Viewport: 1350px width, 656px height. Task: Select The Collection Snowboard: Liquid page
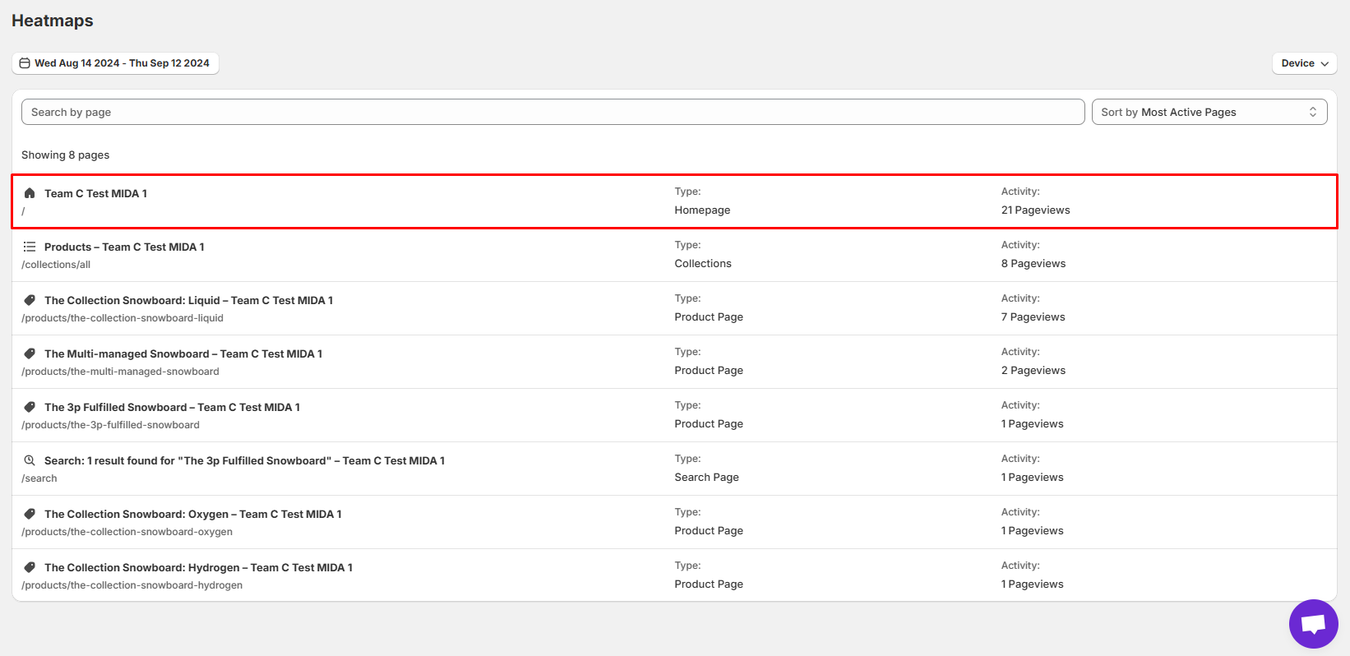188,301
